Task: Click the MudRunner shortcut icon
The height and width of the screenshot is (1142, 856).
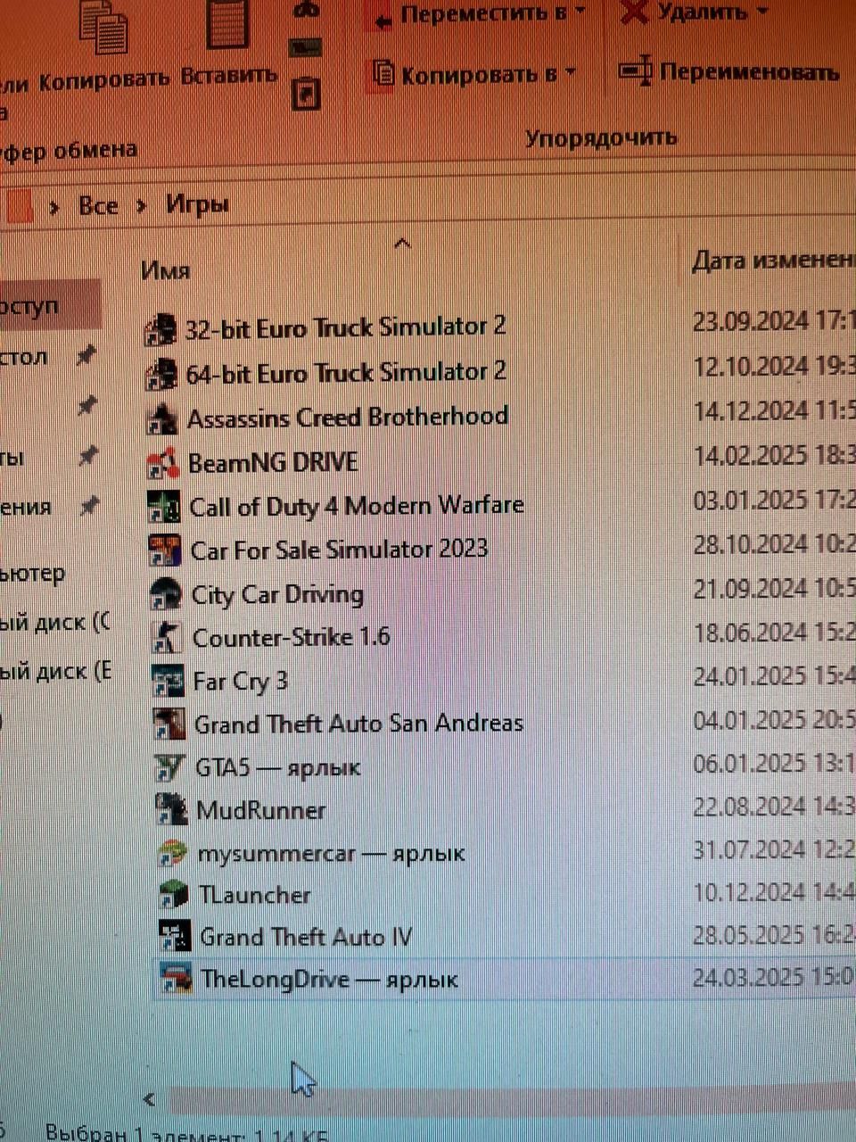Action: pos(170,810)
